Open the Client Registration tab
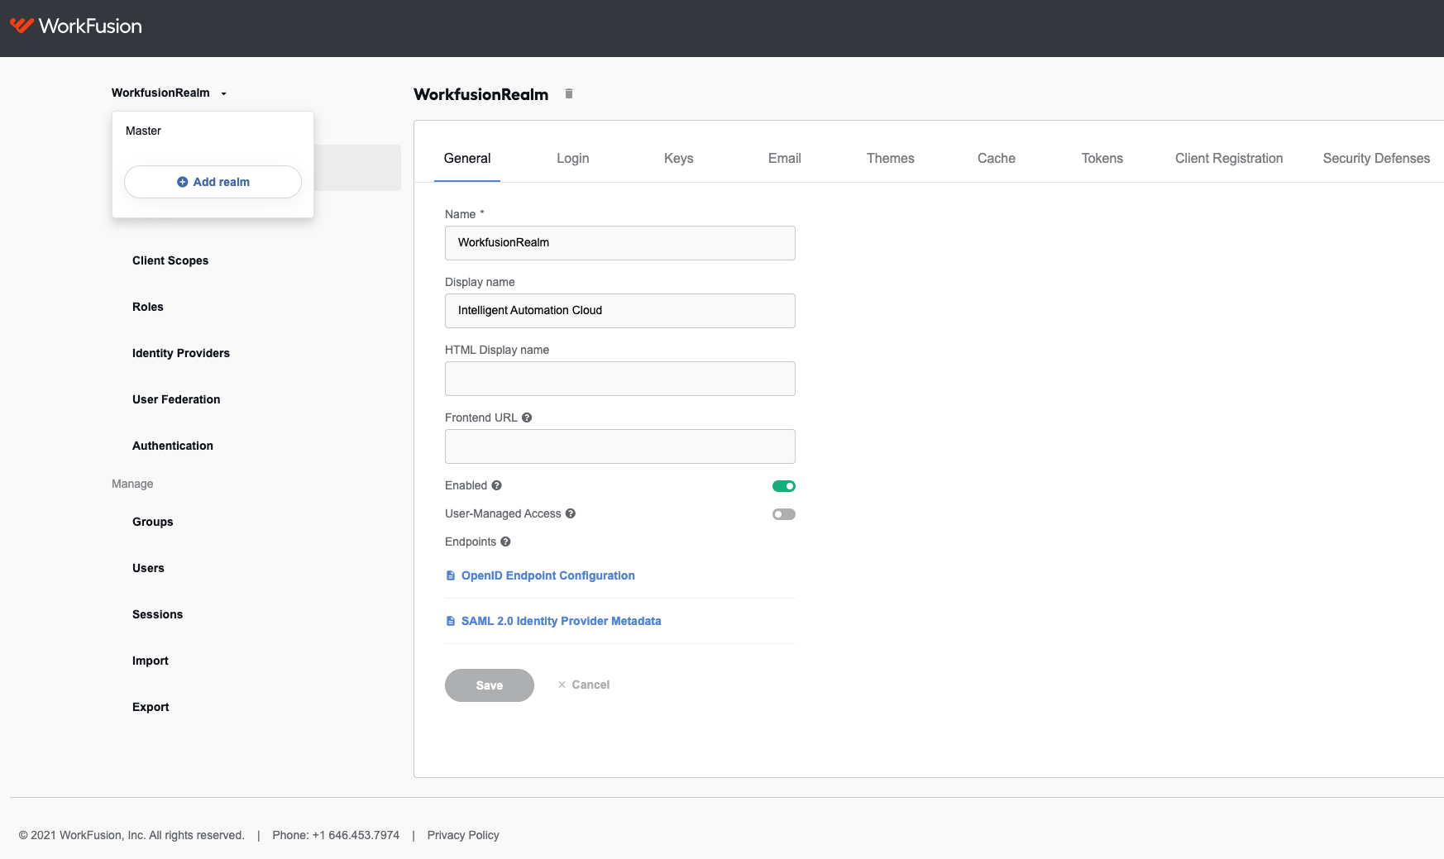The image size is (1444, 859). tap(1229, 158)
